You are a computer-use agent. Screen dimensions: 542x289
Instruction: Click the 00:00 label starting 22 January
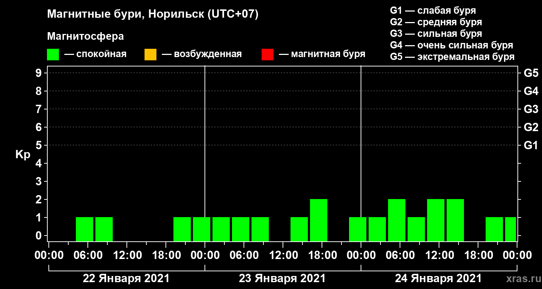pyautogui.click(x=48, y=255)
